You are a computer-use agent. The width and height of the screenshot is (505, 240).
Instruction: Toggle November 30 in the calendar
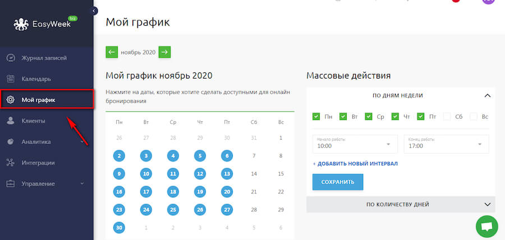[119, 228]
